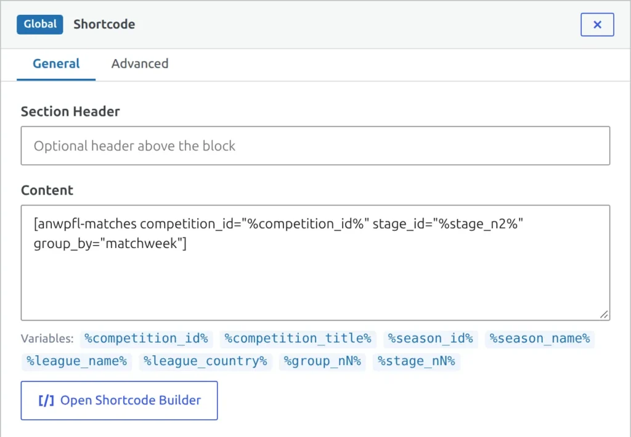Screen dimensions: 631x437
Task: Insert the %league_country% variable
Action: pyautogui.click(x=205, y=361)
